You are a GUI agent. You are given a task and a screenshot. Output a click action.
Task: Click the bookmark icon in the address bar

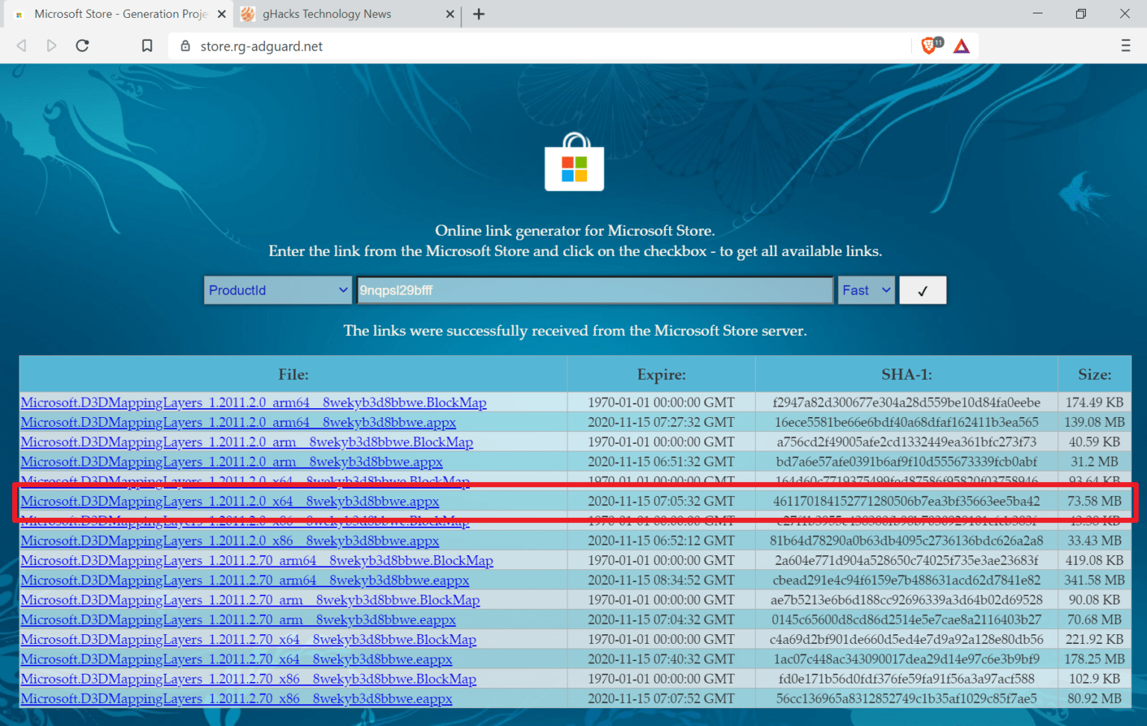click(x=146, y=46)
